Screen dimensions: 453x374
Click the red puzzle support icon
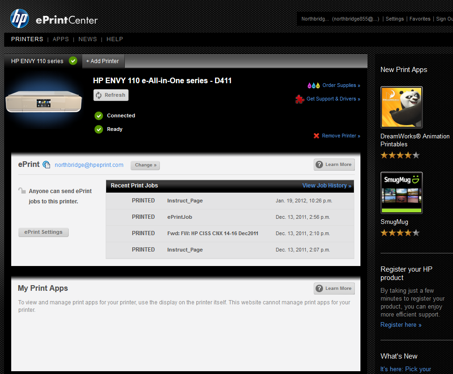click(x=300, y=99)
